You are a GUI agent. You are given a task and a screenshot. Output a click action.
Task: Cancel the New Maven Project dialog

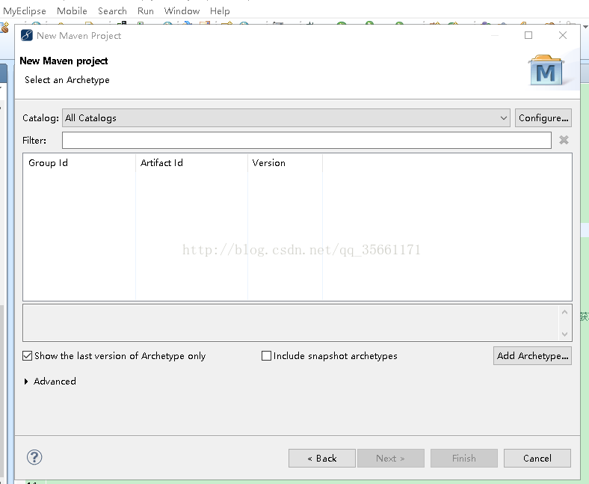pos(537,458)
